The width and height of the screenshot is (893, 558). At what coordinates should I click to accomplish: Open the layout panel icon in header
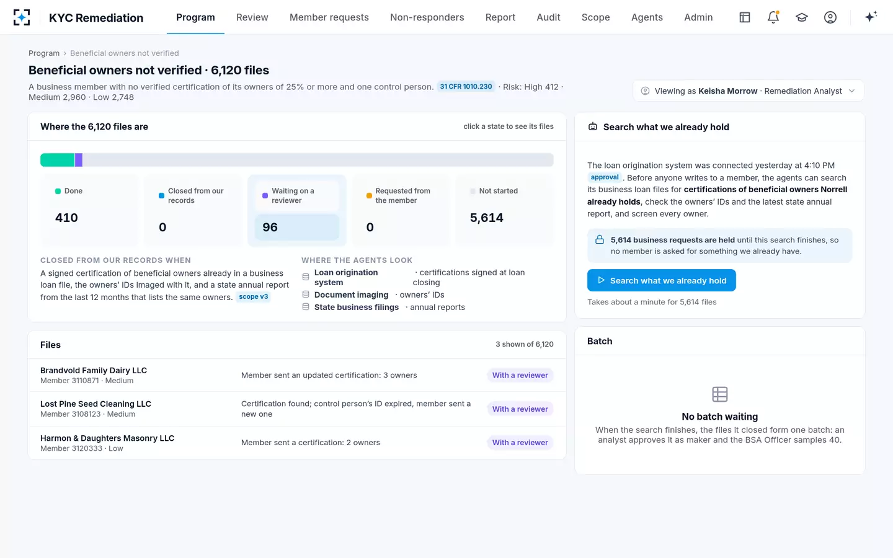(x=745, y=17)
